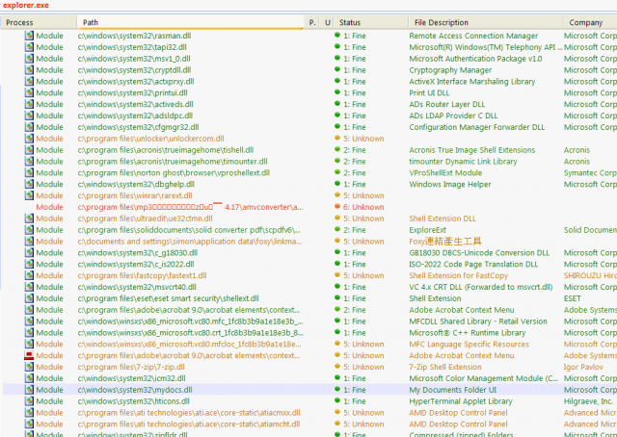617x437 pixels.
Task: Click description '7-Zip Shell Extension'
Action: click(x=445, y=367)
